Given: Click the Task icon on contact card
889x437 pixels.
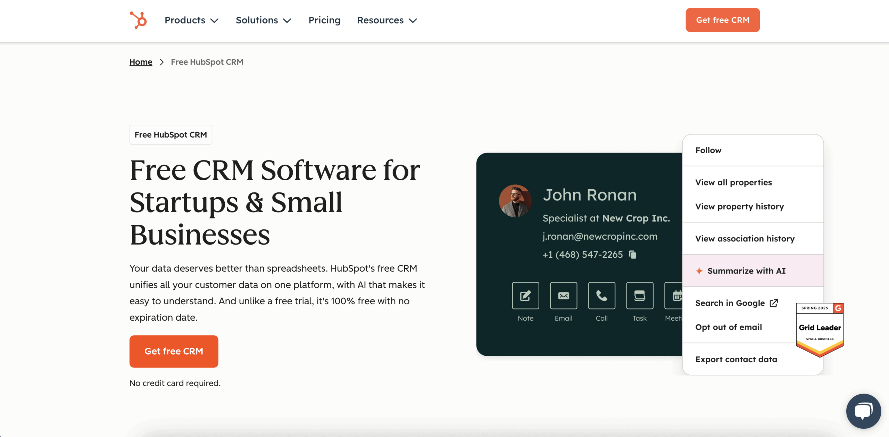Looking at the screenshot, I should pos(639,296).
